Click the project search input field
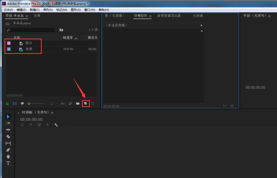The width and height of the screenshot is (277, 178). (x=30, y=30)
